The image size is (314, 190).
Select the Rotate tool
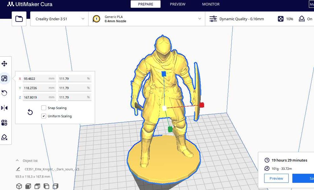[4, 93]
